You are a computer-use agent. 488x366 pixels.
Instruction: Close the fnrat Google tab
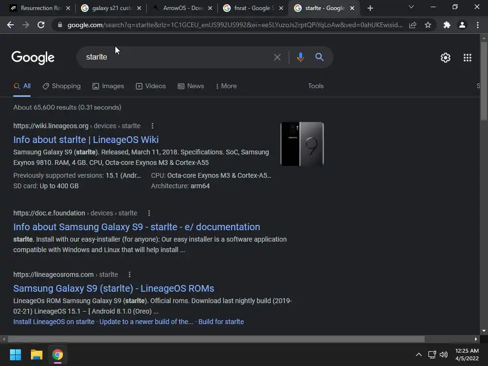[281, 8]
